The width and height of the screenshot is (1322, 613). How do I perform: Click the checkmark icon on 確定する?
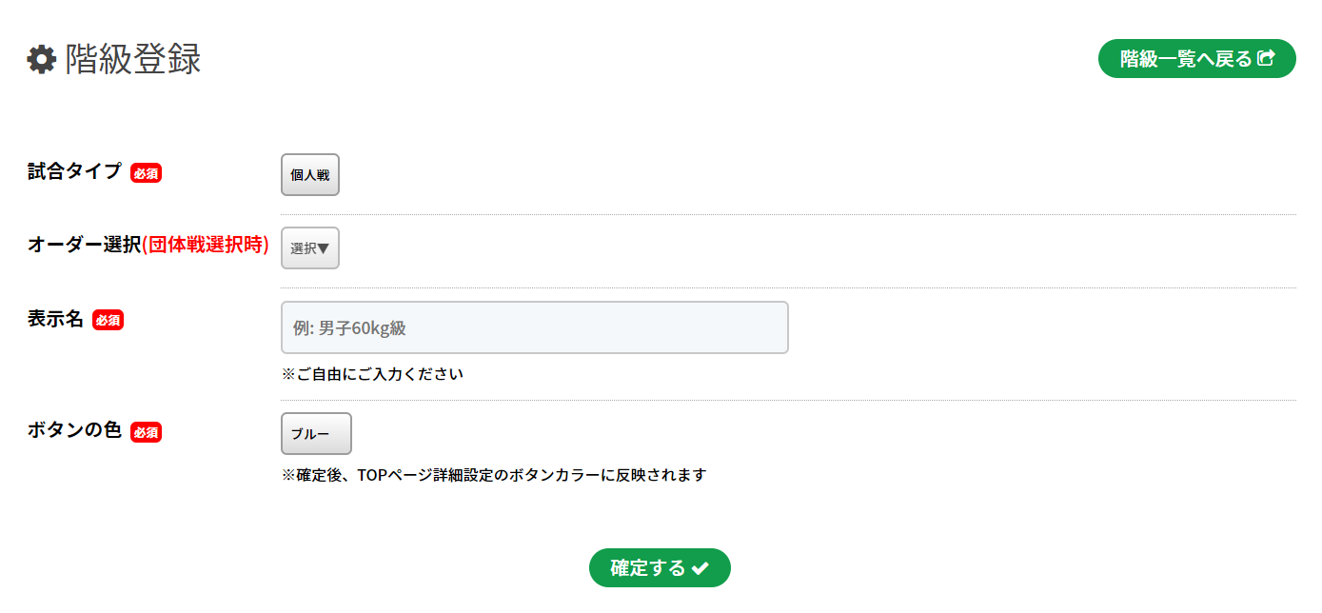click(700, 568)
